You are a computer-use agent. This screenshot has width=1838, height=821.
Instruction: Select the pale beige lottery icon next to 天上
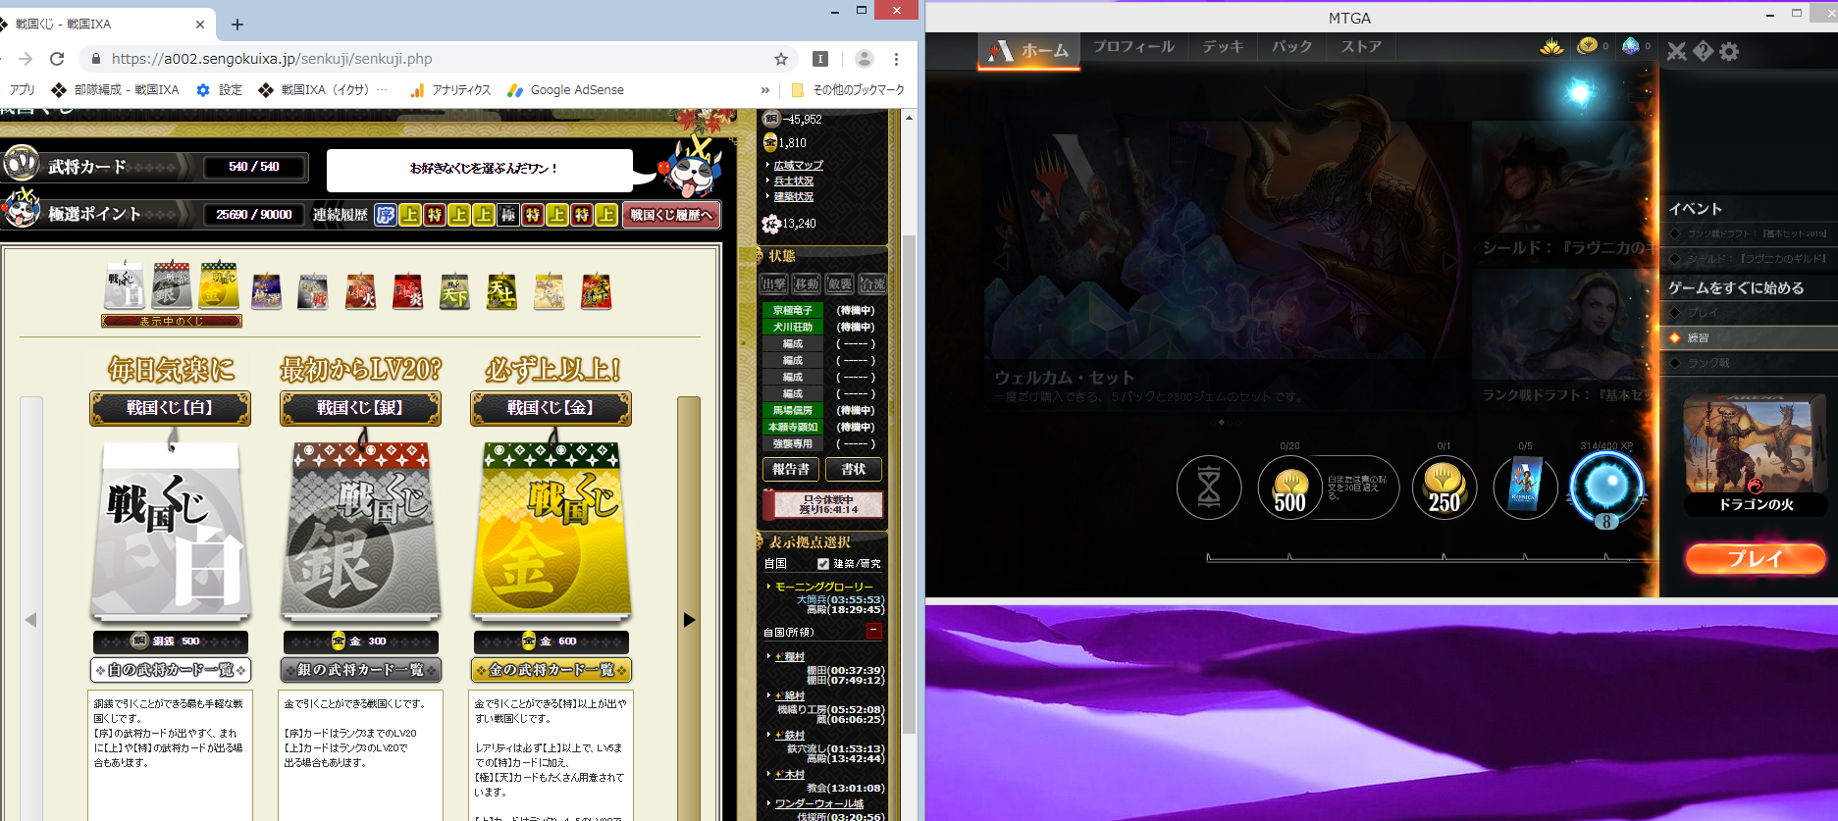coord(549,291)
